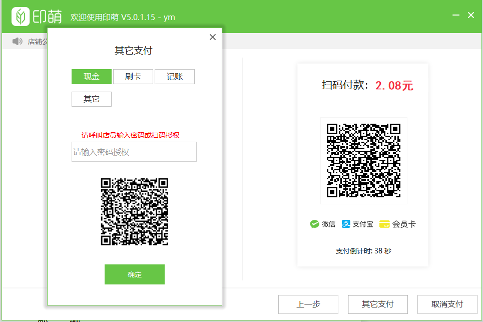Select the 现金 payment method

(92, 77)
